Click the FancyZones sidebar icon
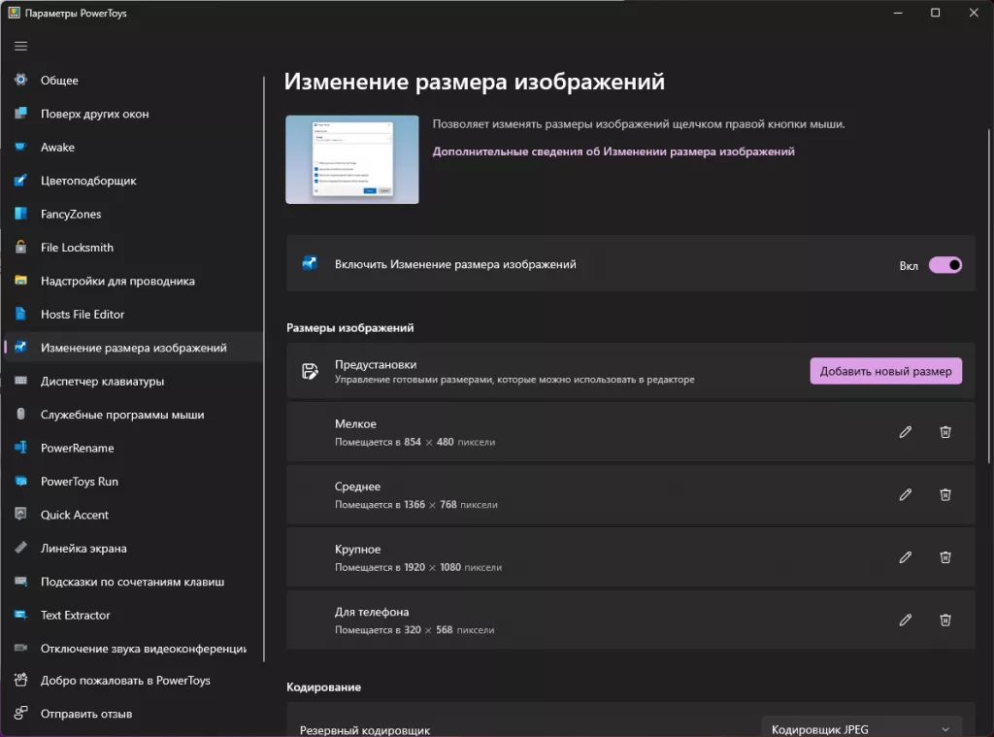Screen dimensions: 994x737 [x=21, y=214]
